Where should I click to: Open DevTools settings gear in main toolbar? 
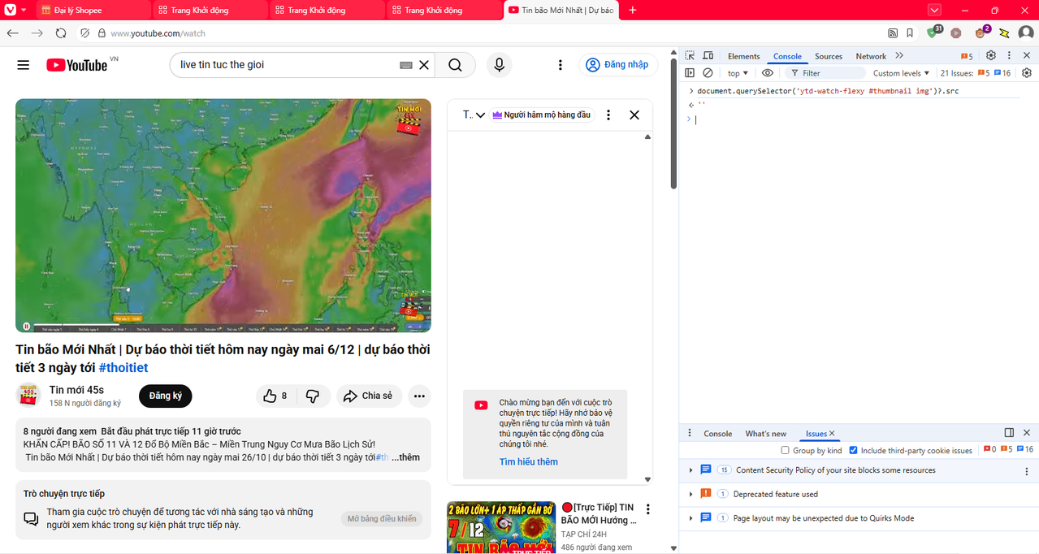tap(990, 56)
